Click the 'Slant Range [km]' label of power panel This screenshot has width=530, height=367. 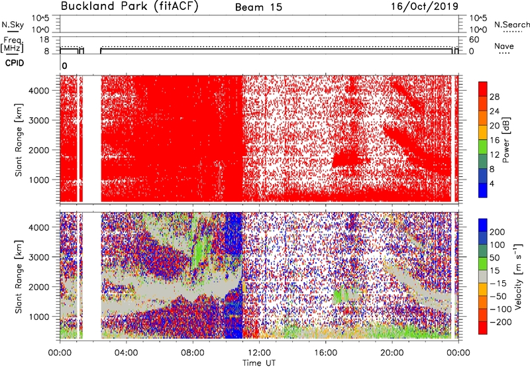pos(19,140)
